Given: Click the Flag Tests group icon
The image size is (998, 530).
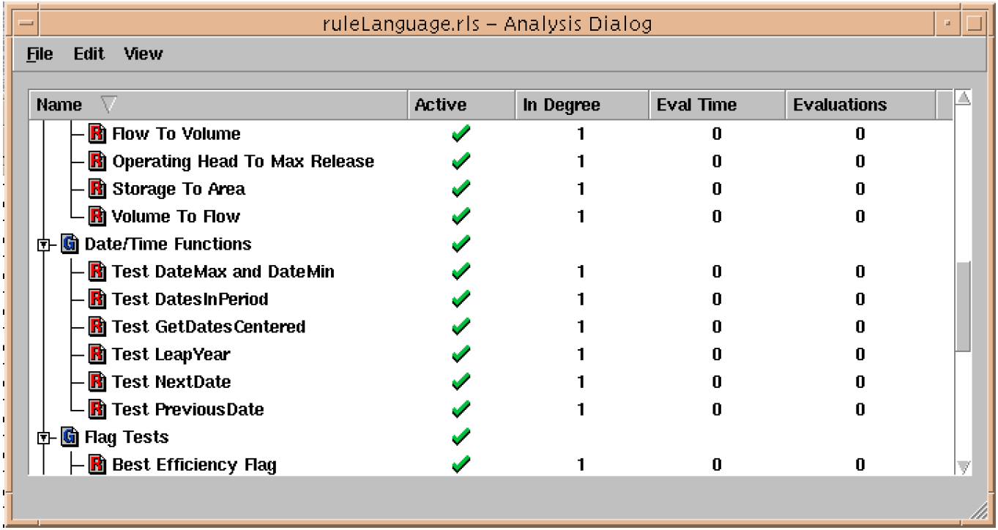Looking at the screenshot, I should [70, 438].
